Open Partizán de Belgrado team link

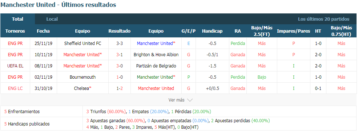[x=156, y=66]
